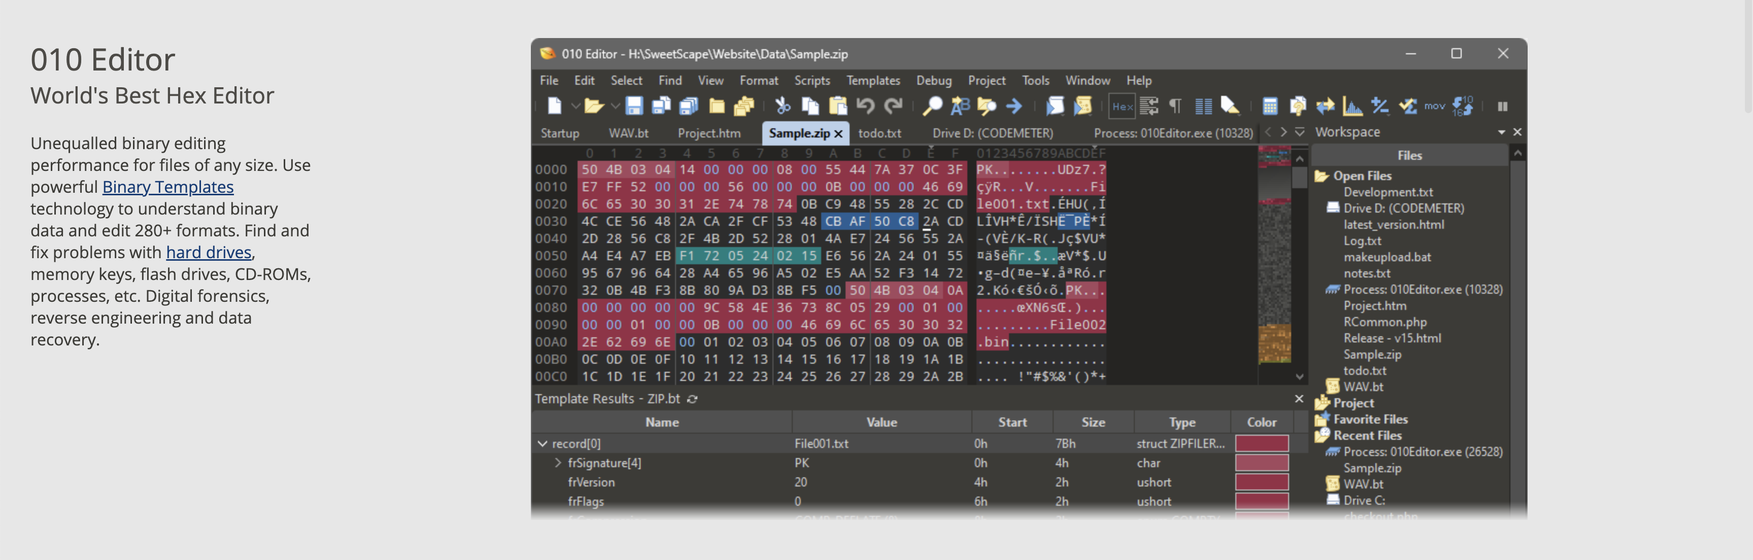Close the Template Results panel
Image resolution: width=1753 pixels, height=560 pixels.
click(x=1298, y=399)
